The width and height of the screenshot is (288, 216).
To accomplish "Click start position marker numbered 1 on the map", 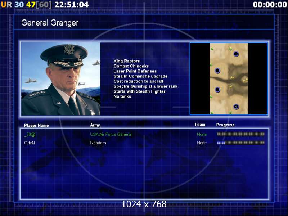I will 236,107.
